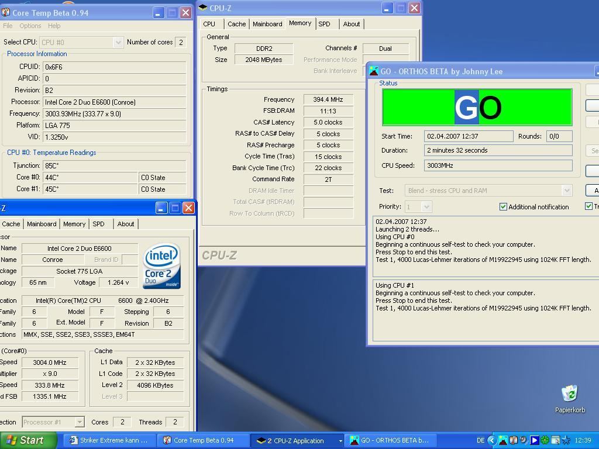
Task: Switch to the Cache tab in the lower CPU-Z window
Action: click(11, 224)
